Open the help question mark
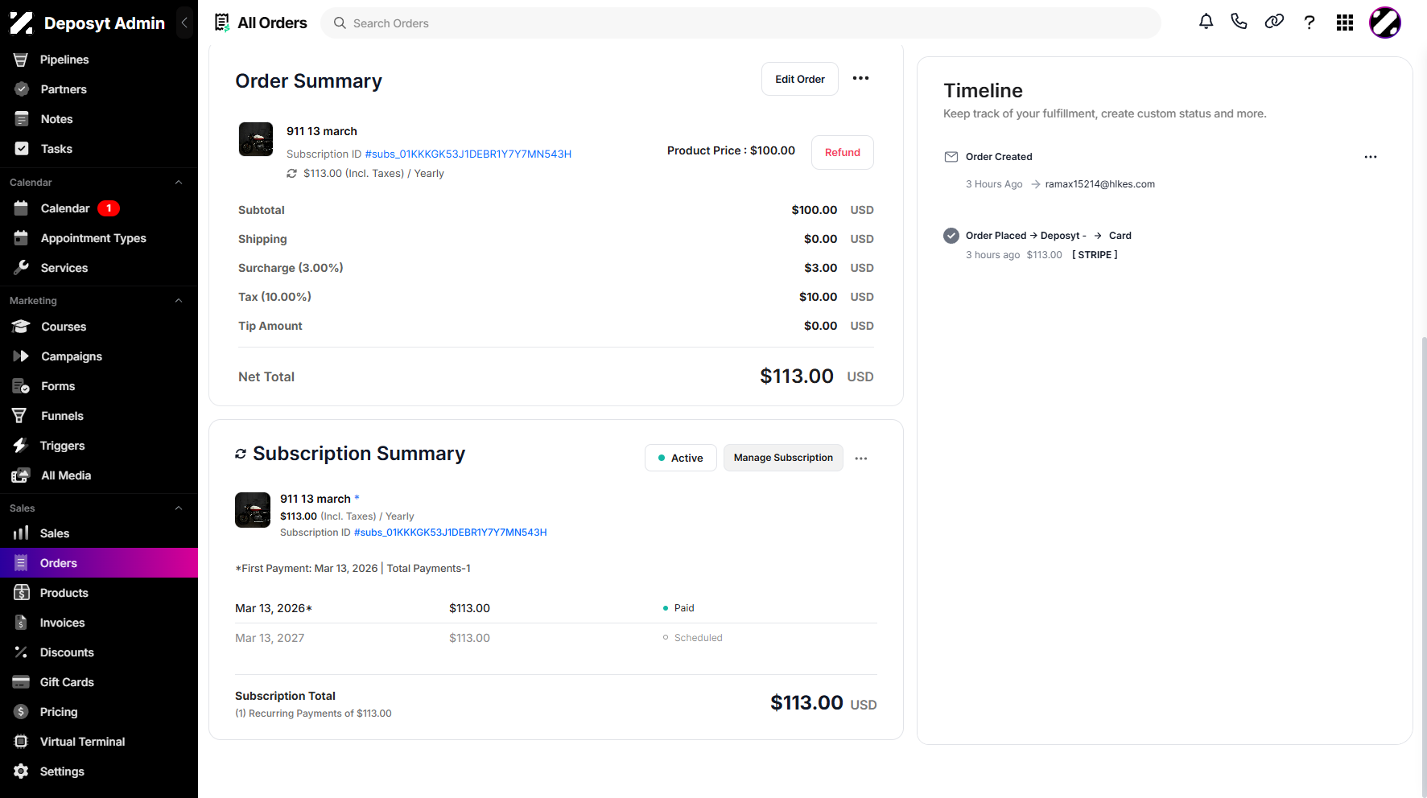The width and height of the screenshot is (1427, 798). pos(1309,23)
